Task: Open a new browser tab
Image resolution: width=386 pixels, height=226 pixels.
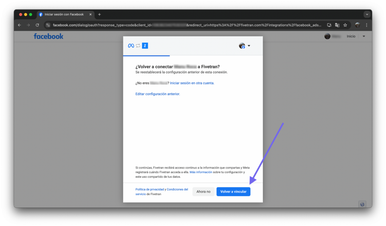Action: 100,15
